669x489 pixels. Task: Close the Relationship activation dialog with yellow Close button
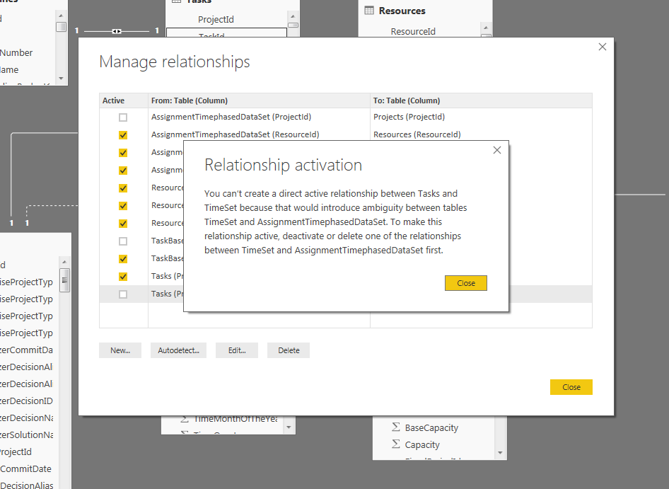point(465,283)
